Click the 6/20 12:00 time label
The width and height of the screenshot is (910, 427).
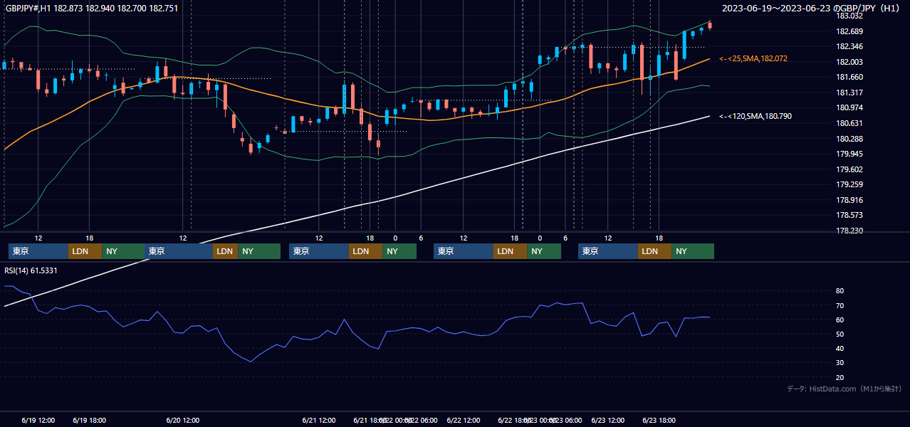pyautogui.click(x=182, y=420)
